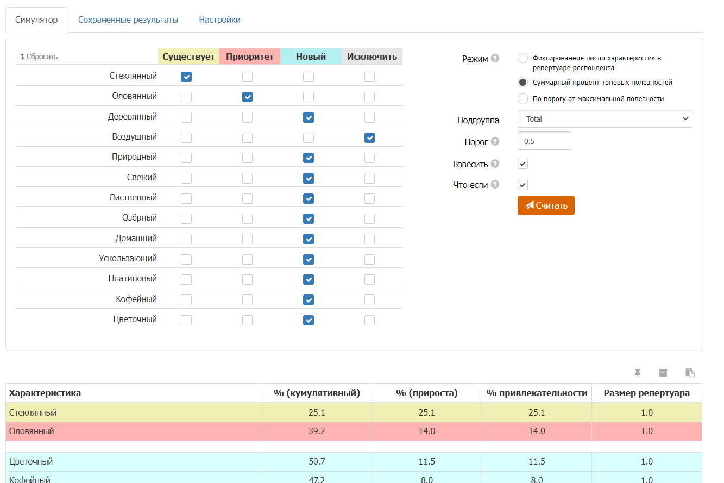The width and height of the screenshot is (724, 483).
Task: Click the Приоритет column header
Action: 250,57
